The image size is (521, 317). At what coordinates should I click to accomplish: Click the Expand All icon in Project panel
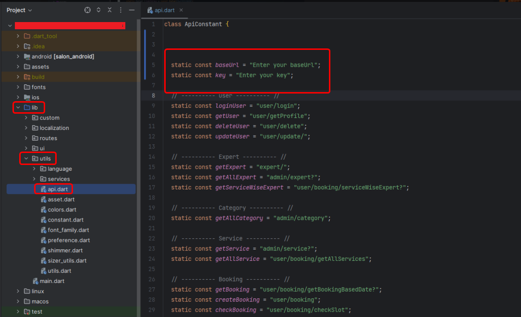coord(98,10)
